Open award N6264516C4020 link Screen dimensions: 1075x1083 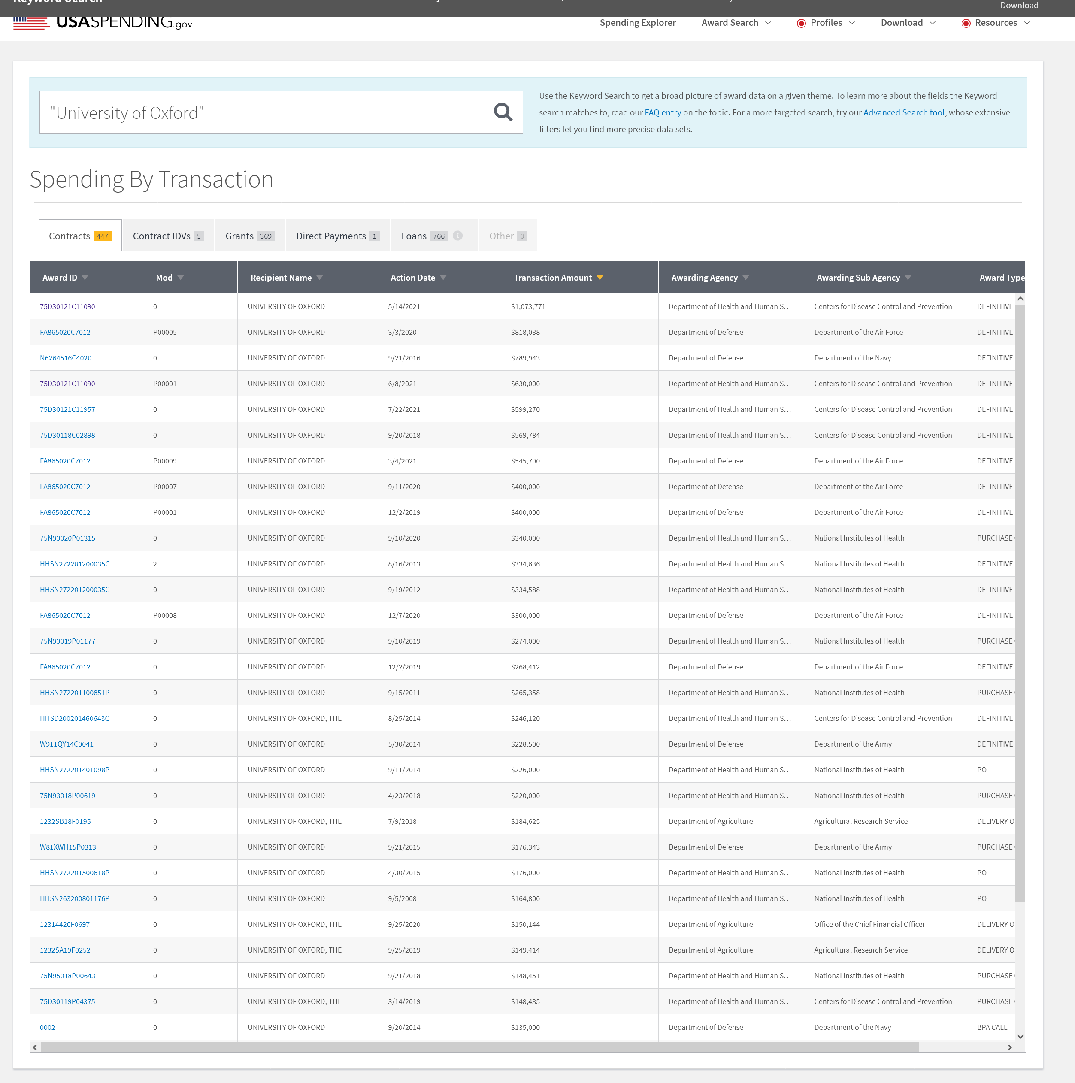tap(66, 358)
